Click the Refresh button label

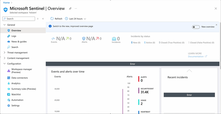pos(59,19)
